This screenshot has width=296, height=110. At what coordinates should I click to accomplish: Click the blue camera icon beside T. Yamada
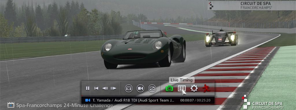[88, 100]
